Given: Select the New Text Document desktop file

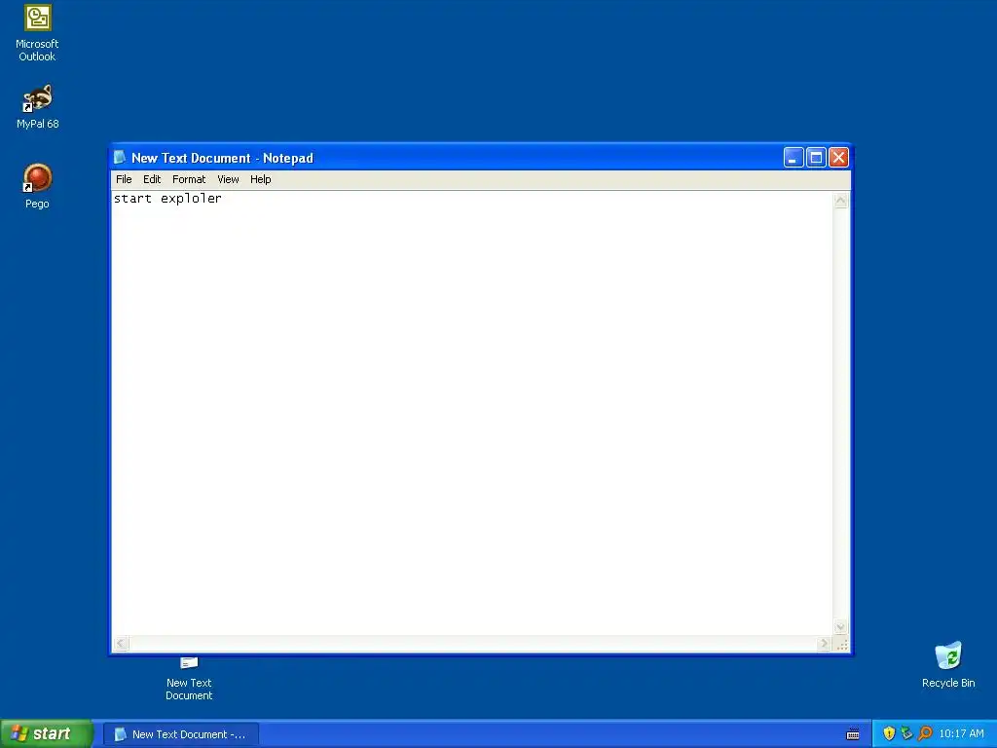Looking at the screenshot, I should (189, 679).
